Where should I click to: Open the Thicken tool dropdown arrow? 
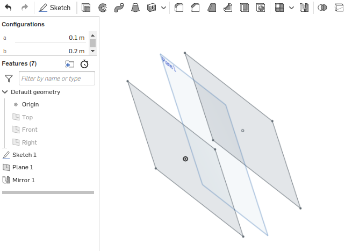pos(163,8)
